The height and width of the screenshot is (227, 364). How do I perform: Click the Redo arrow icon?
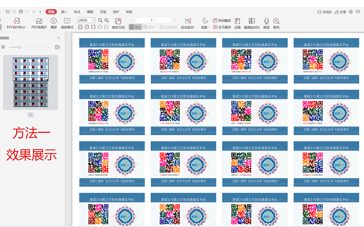click(34, 12)
